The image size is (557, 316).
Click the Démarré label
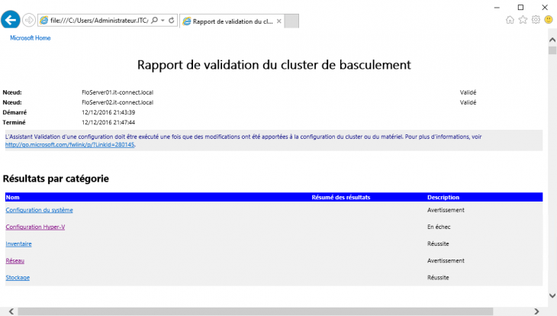coord(14,112)
